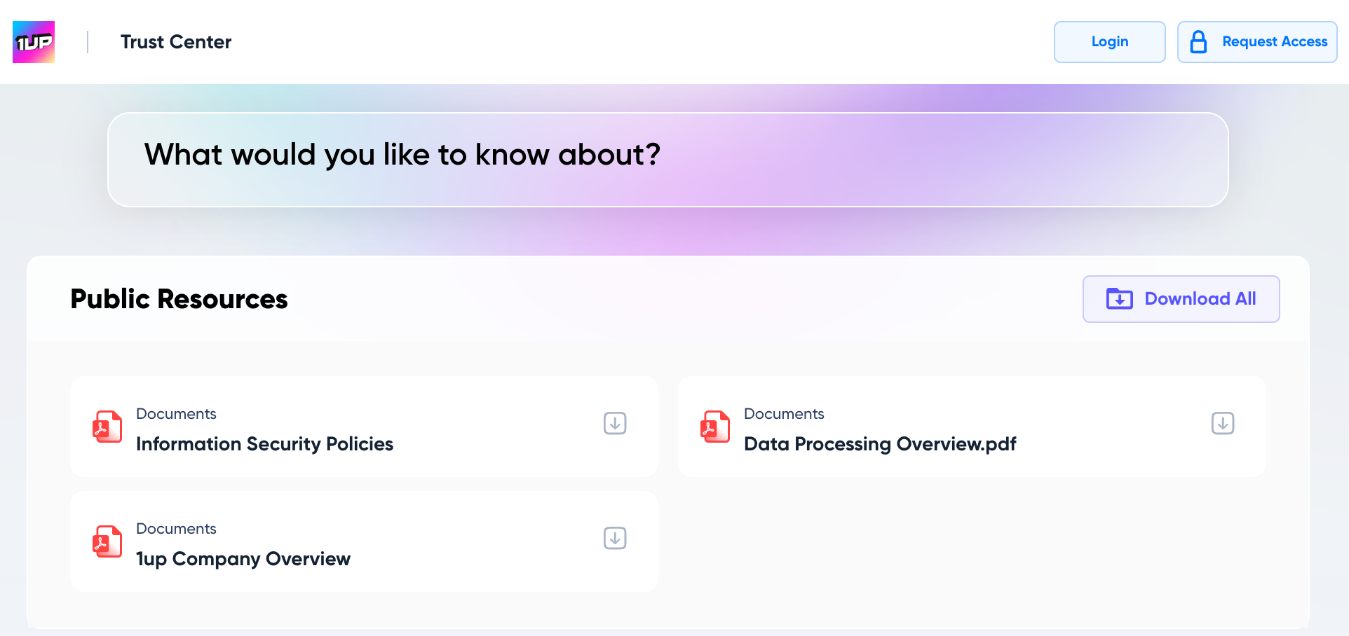
Task: Focus the 'What would you like to know about?' field
Action: [x=667, y=160]
